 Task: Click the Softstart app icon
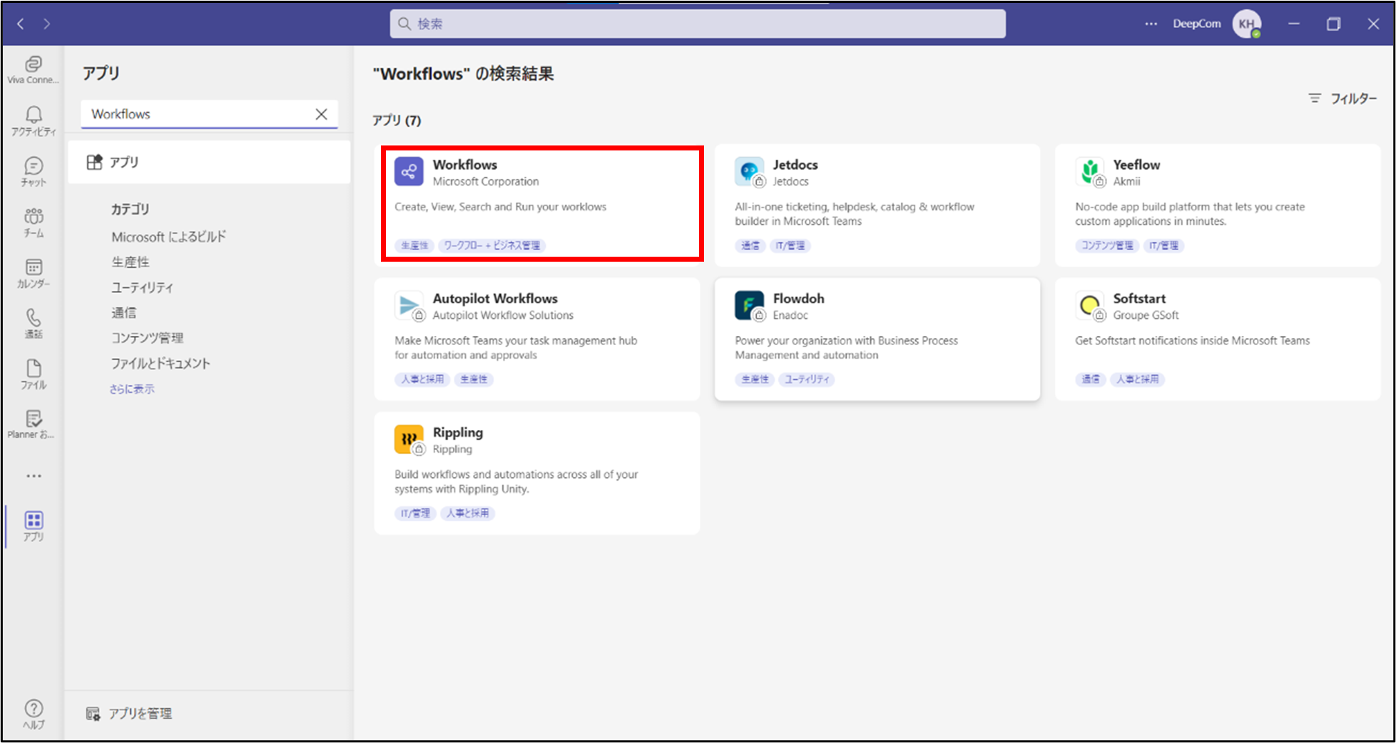pyautogui.click(x=1089, y=306)
